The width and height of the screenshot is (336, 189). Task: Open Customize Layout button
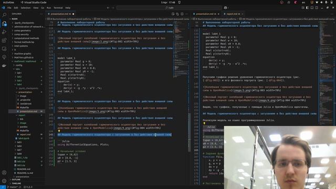303,8
